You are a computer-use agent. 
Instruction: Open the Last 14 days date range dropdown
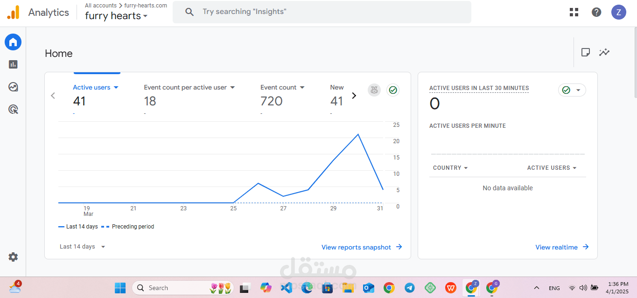(x=83, y=247)
